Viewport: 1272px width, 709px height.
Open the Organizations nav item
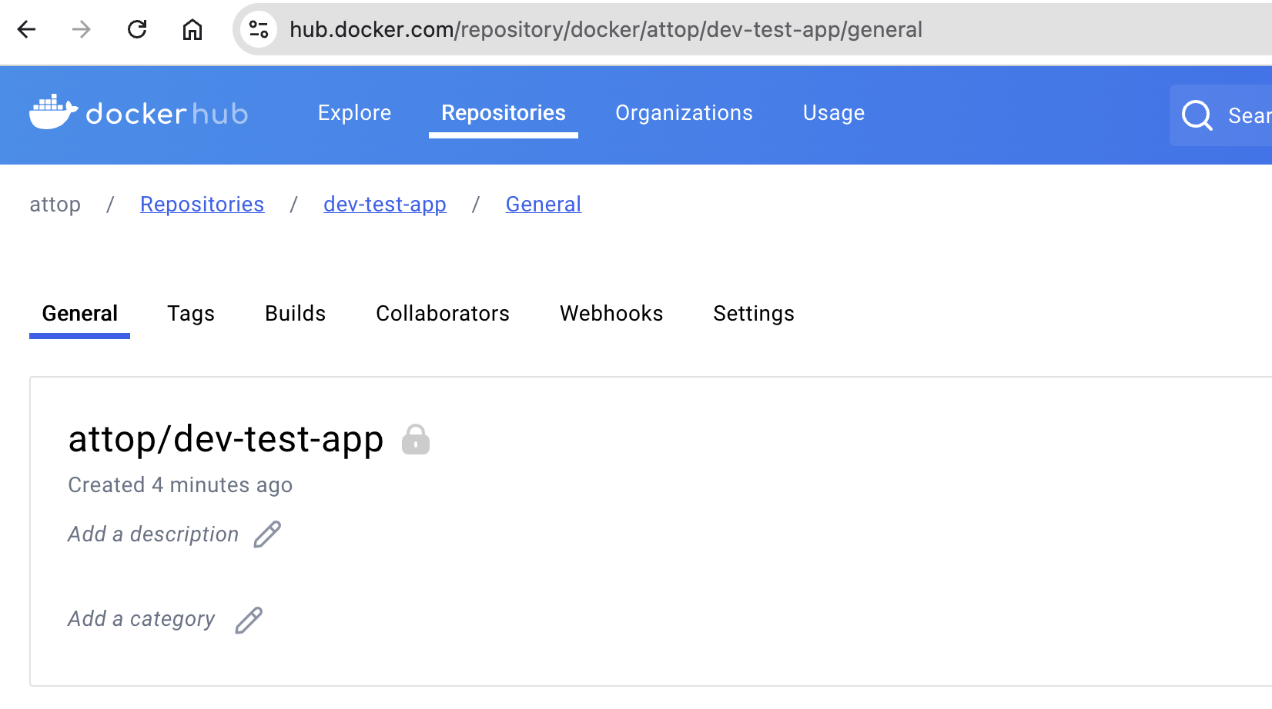click(685, 113)
